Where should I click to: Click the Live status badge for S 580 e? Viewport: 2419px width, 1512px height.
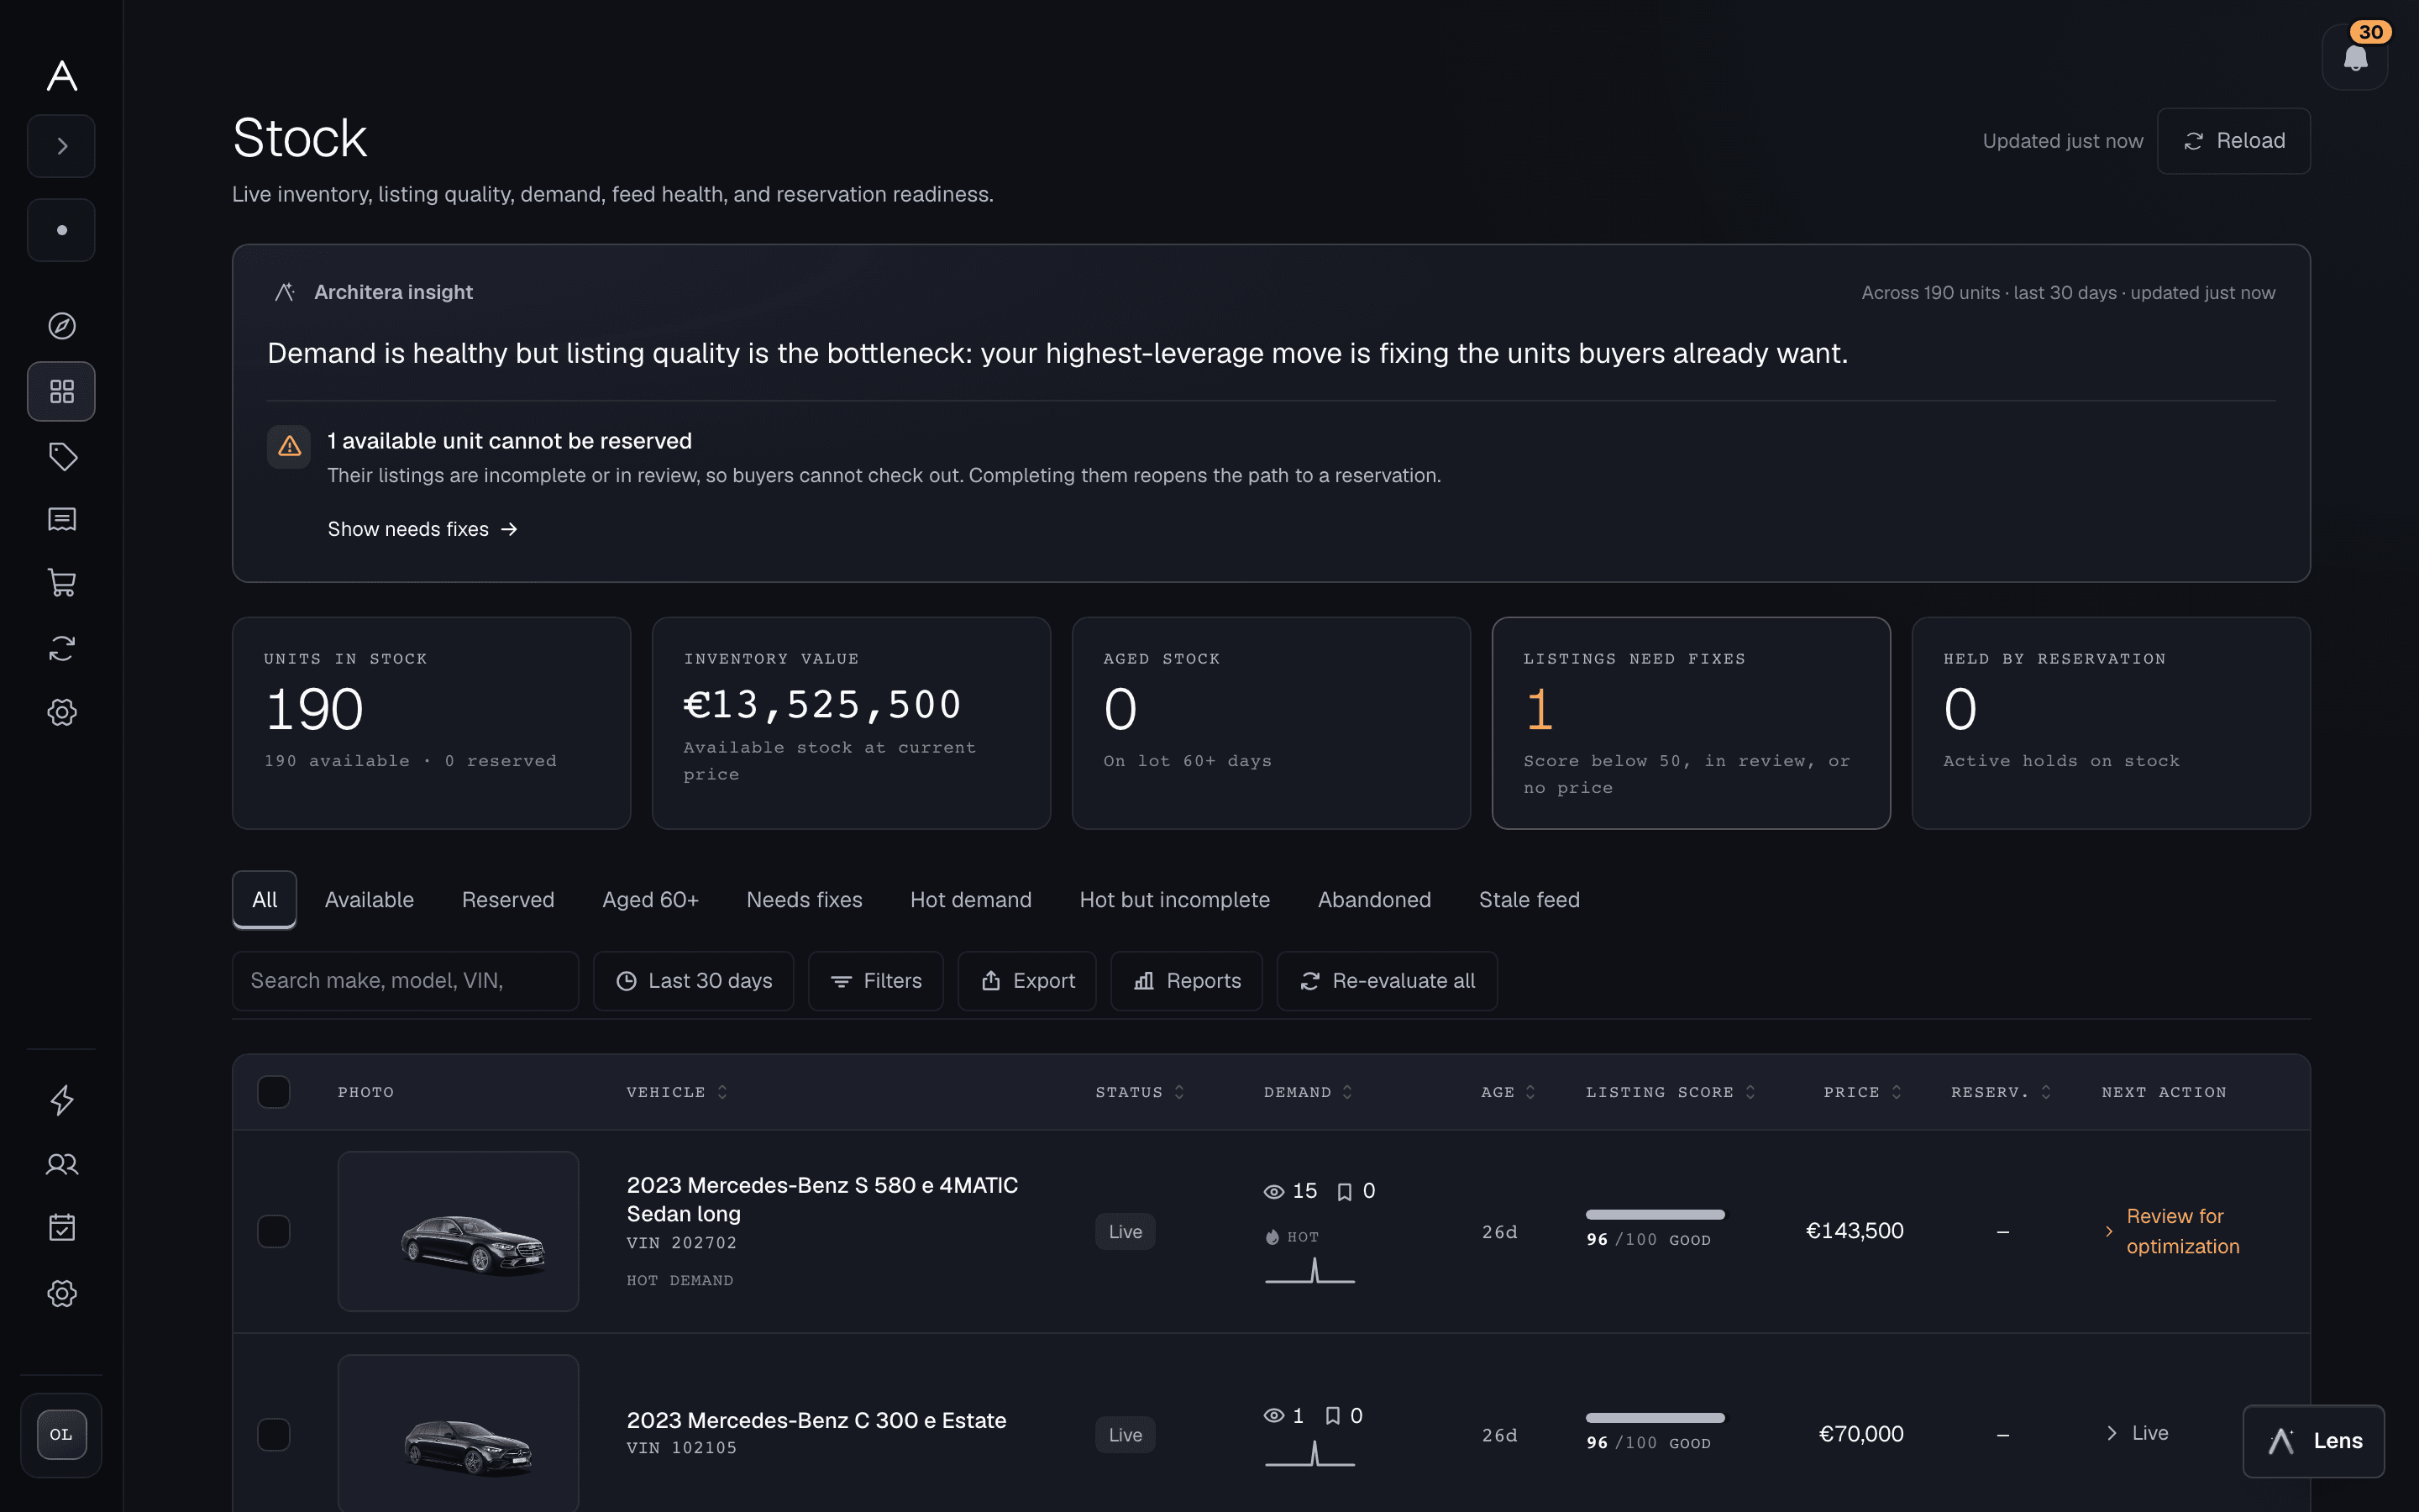[x=1125, y=1231]
